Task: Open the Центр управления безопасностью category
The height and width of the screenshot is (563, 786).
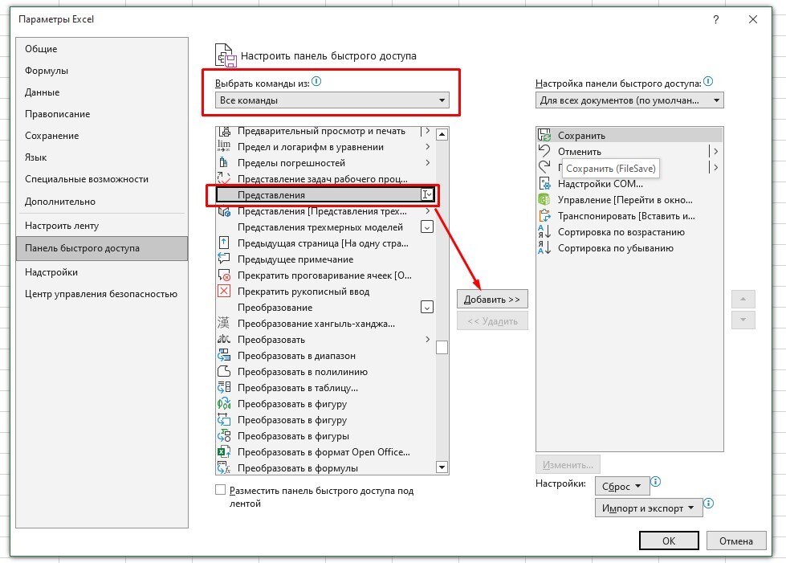Action: [101, 294]
